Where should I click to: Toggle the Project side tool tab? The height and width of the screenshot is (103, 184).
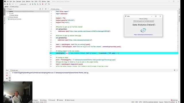(x=5, y=12)
